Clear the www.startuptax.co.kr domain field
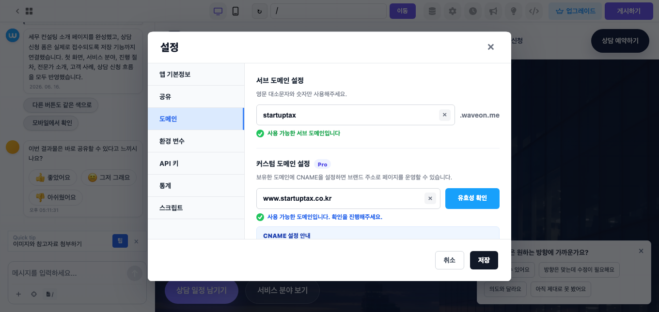Viewport: 659px width, 312px height. [430, 198]
